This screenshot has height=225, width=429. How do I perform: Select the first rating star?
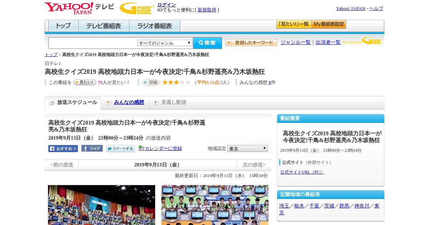pyautogui.click(x=165, y=82)
